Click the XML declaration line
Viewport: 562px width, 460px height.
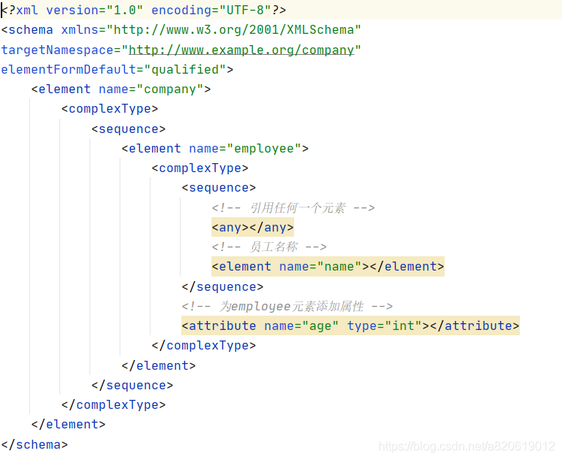[144, 10]
